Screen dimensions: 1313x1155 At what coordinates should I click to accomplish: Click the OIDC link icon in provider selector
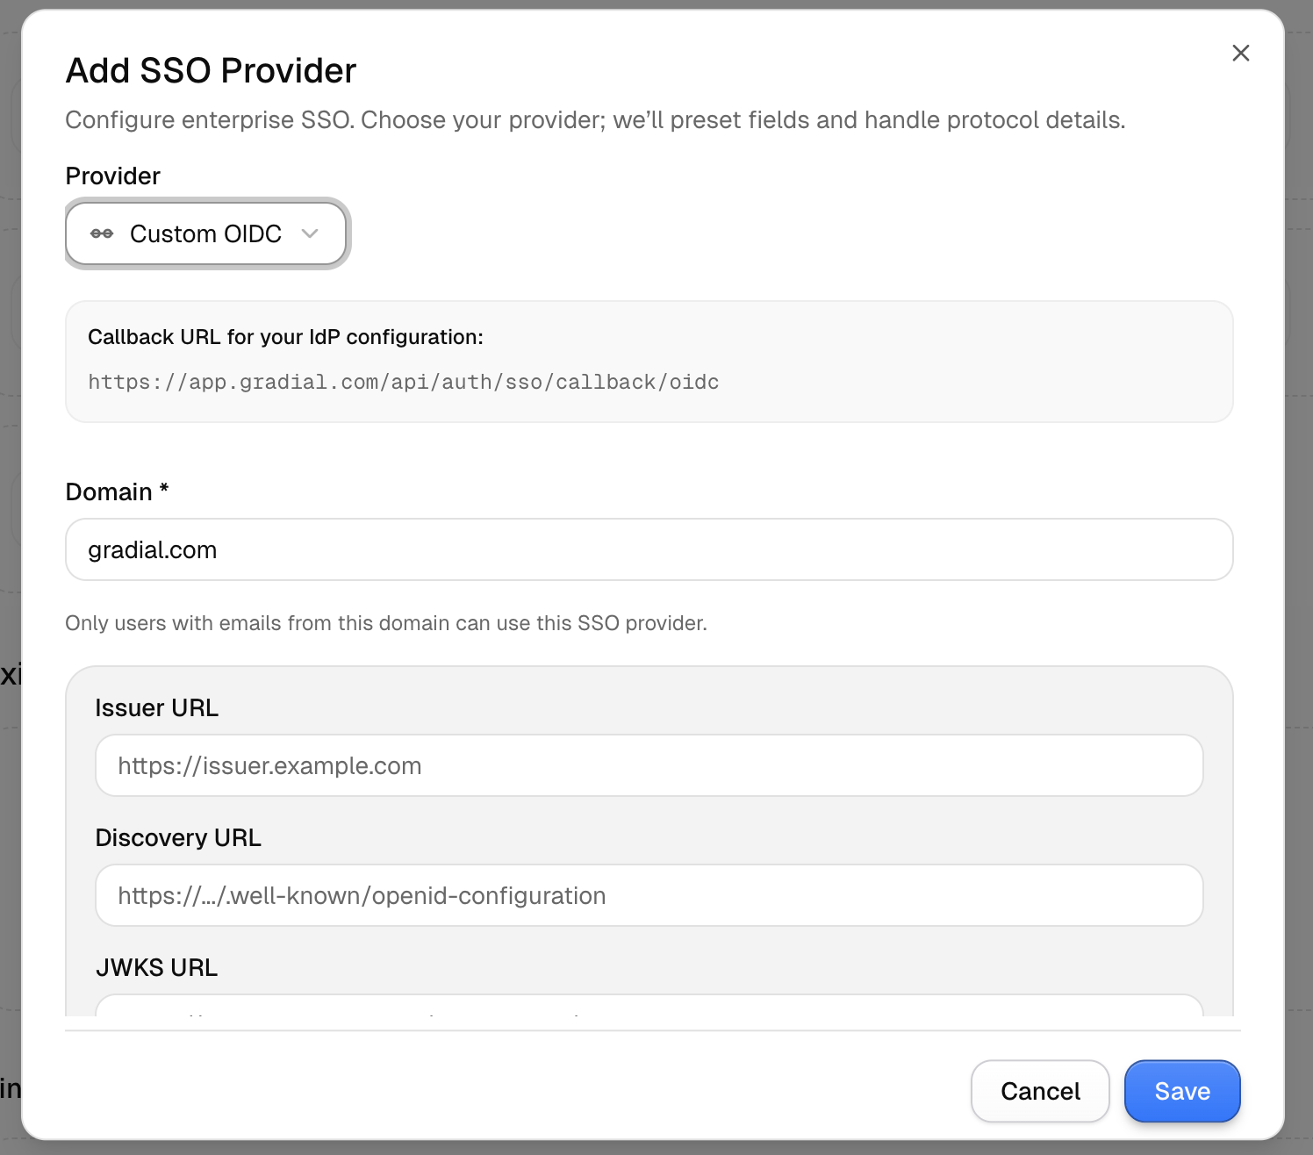(102, 233)
